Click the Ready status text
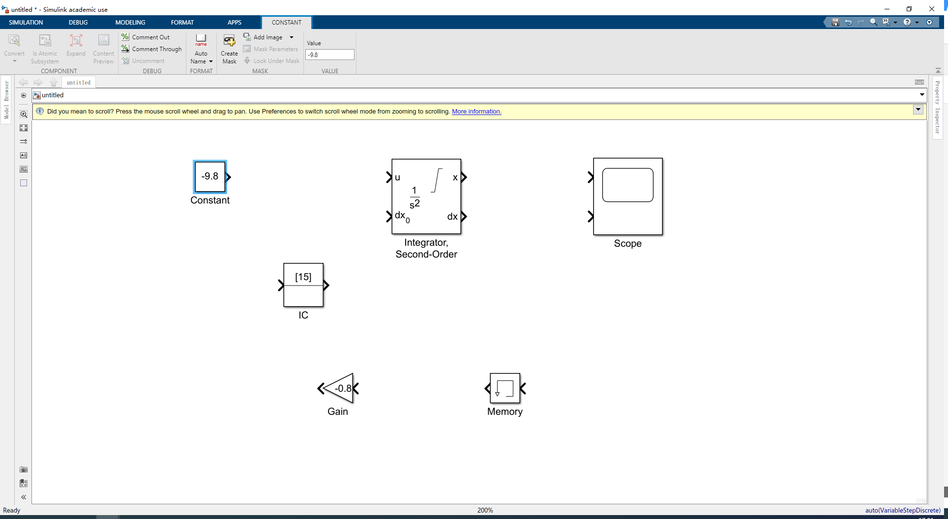The width and height of the screenshot is (948, 519). click(12, 510)
